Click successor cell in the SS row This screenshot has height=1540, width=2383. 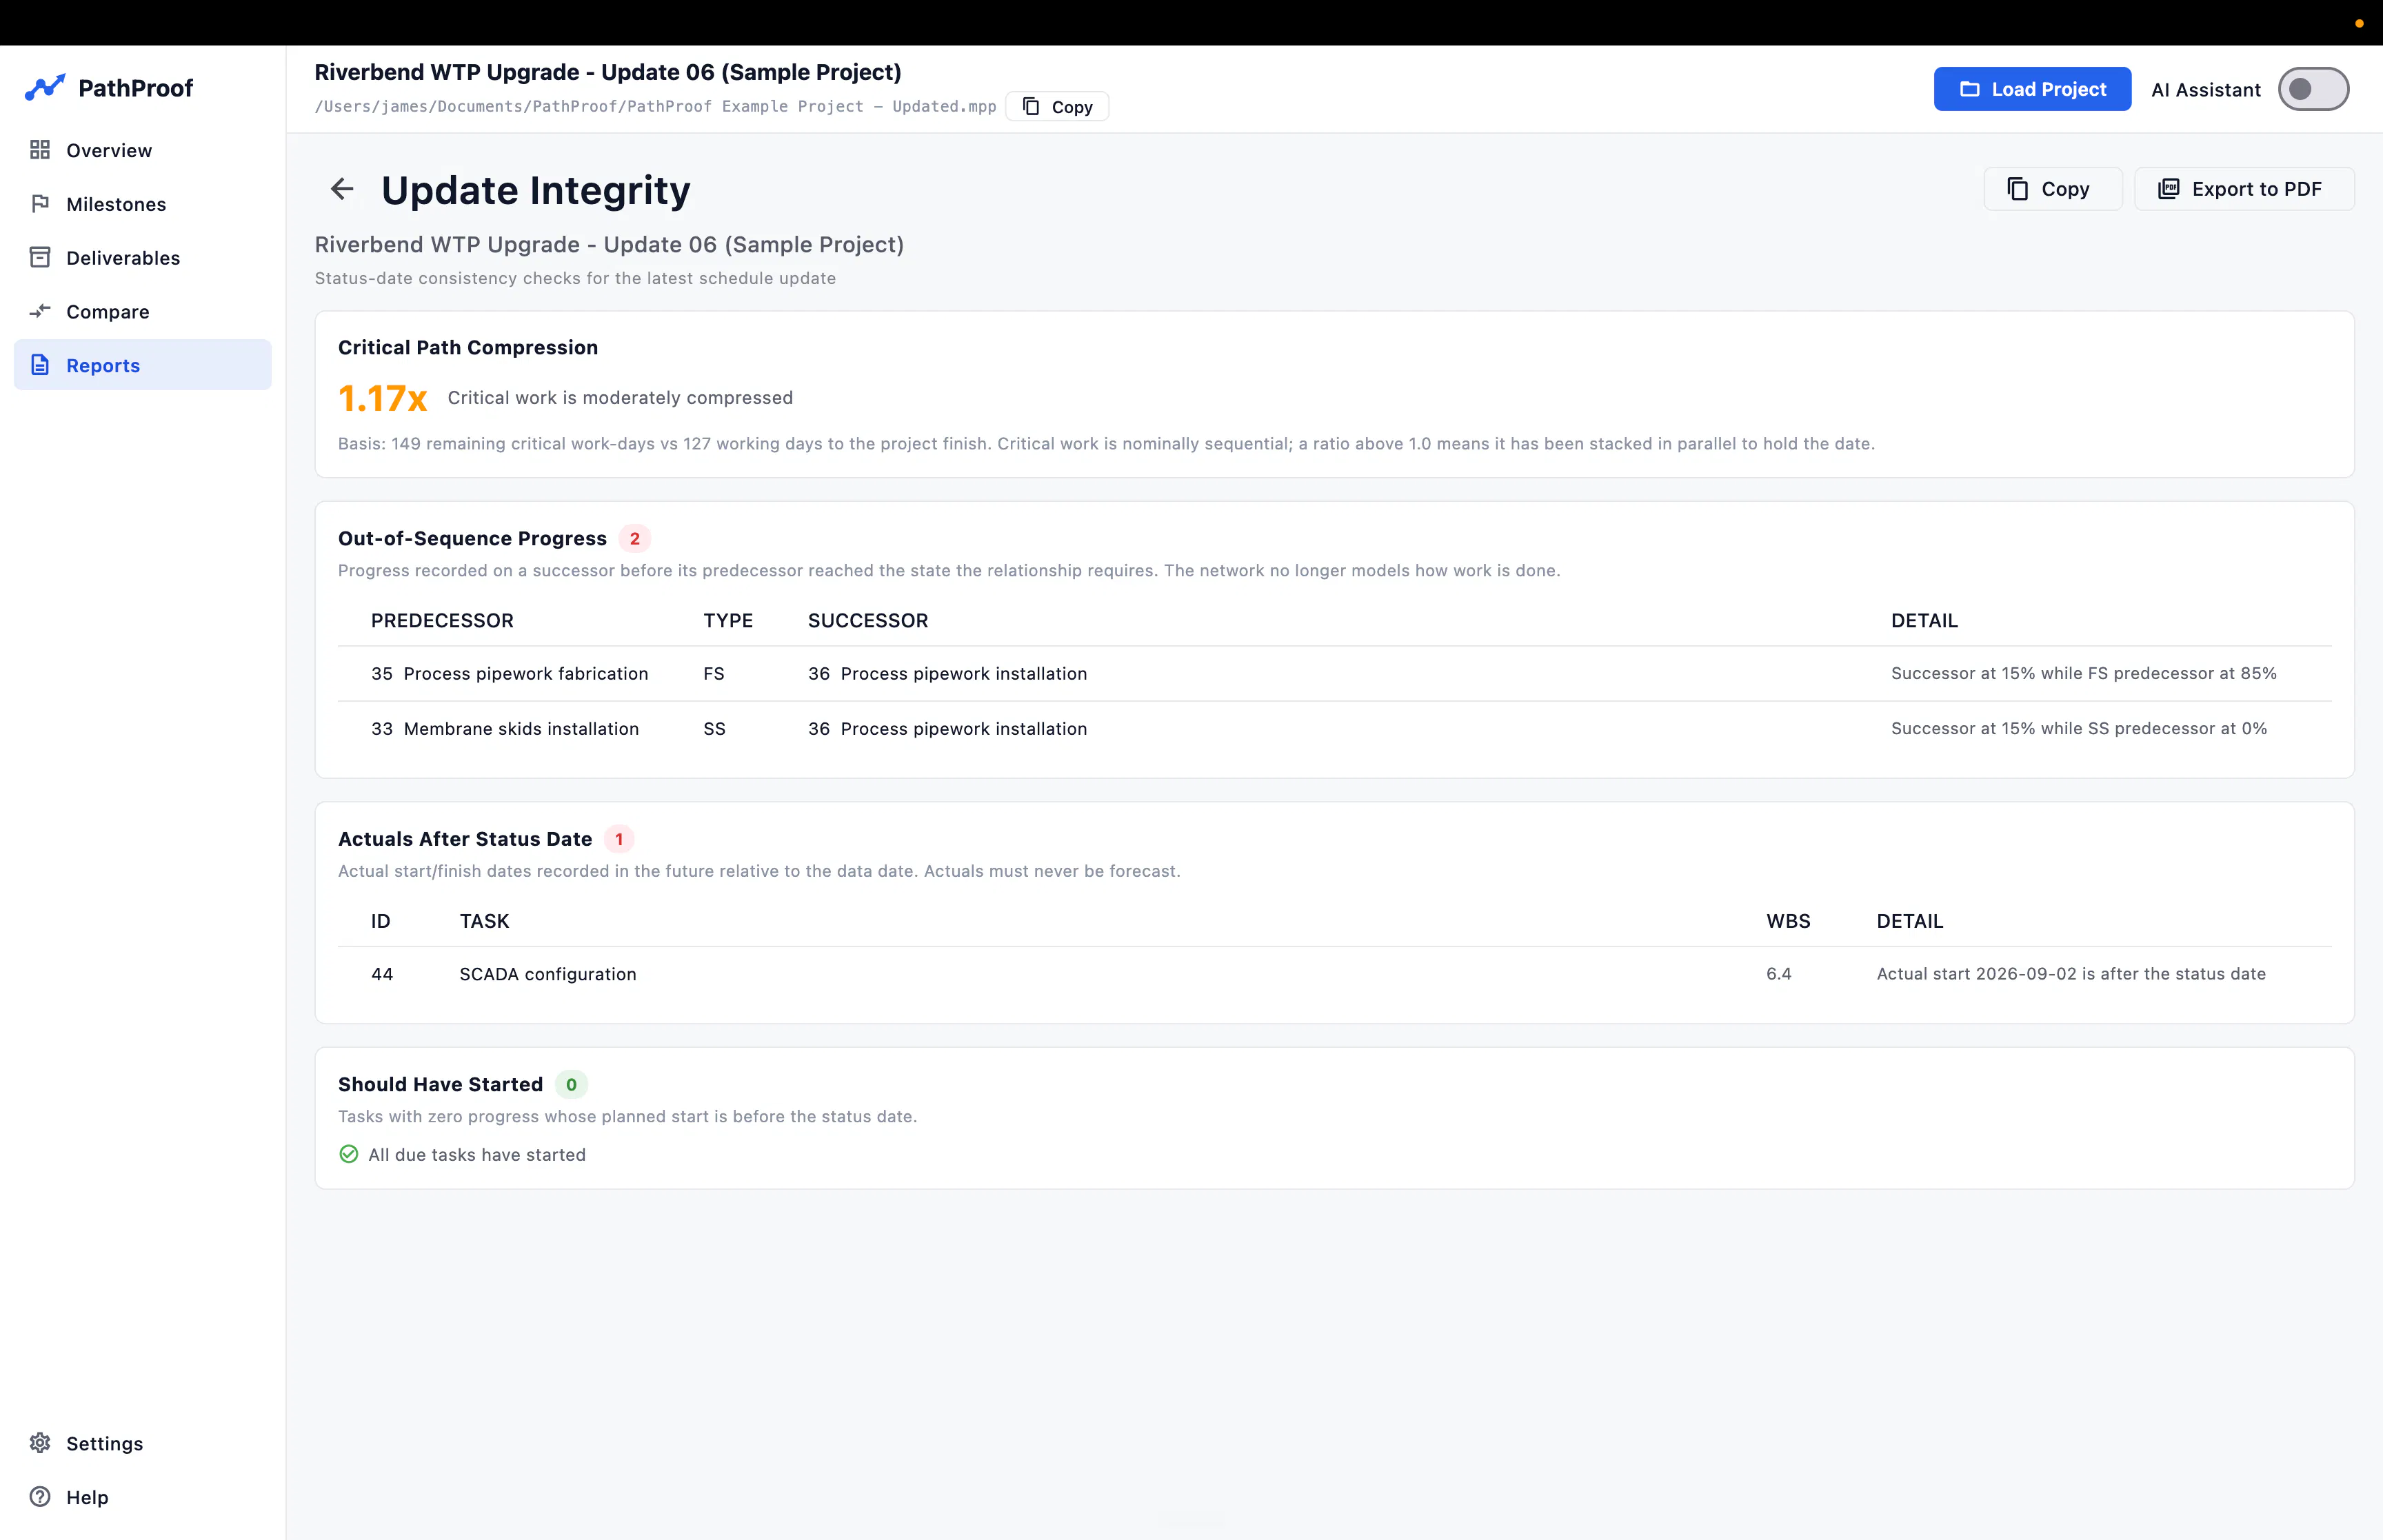click(x=947, y=729)
